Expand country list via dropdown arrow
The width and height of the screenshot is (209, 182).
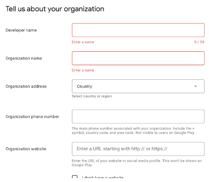pos(196,86)
